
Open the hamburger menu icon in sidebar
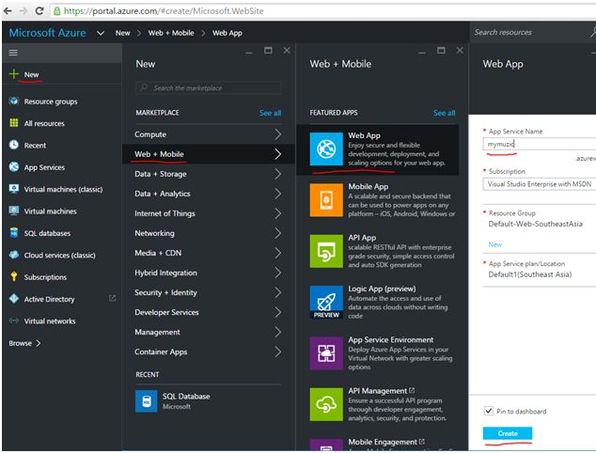[x=13, y=53]
